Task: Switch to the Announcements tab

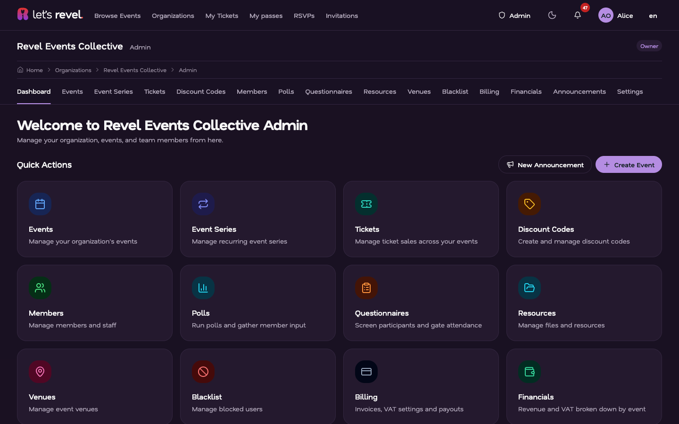Action: coord(580,91)
